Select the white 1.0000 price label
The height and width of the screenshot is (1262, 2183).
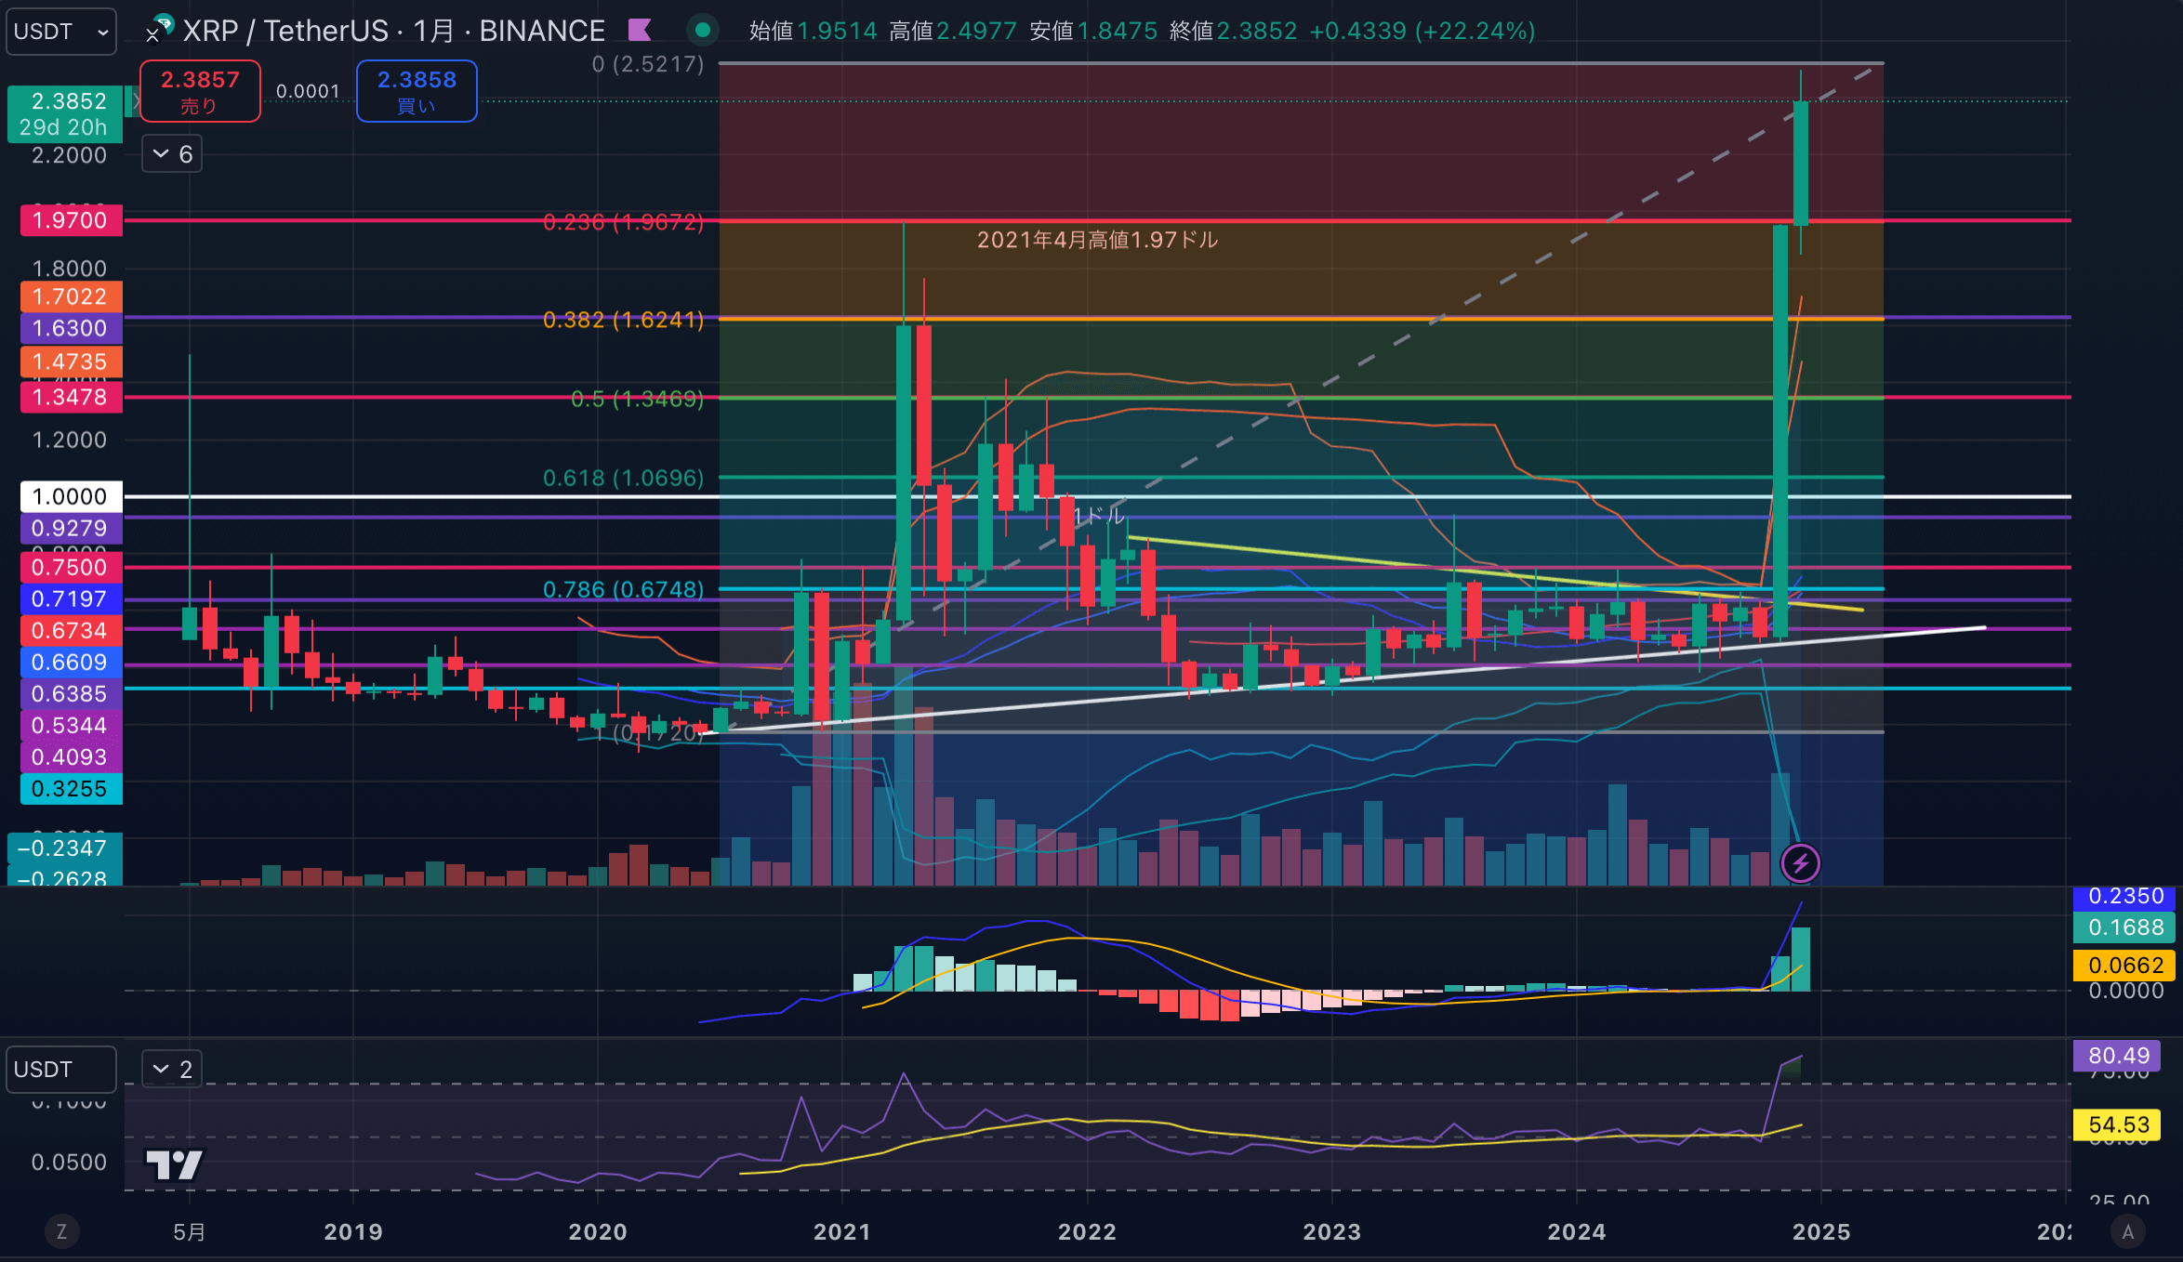point(71,496)
